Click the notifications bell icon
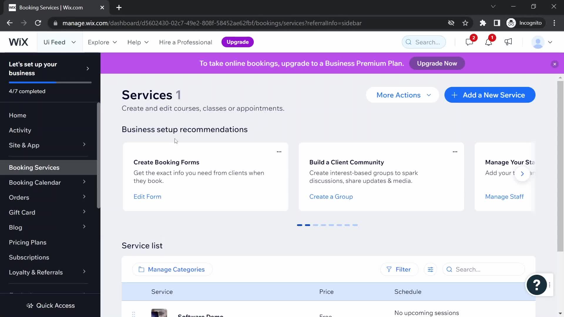Image resolution: width=564 pixels, height=317 pixels. pos(489,42)
